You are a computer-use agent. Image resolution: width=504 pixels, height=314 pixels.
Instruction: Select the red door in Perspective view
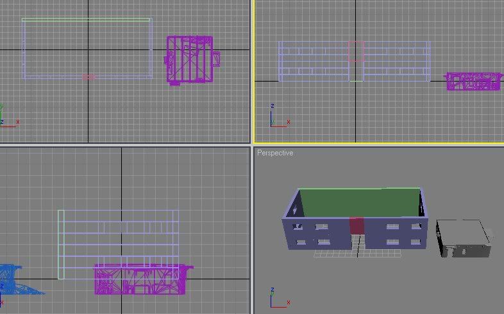point(357,226)
